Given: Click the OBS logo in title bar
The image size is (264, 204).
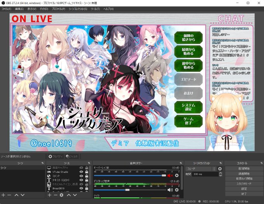Looking at the screenshot, I should [x=3, y=3].
